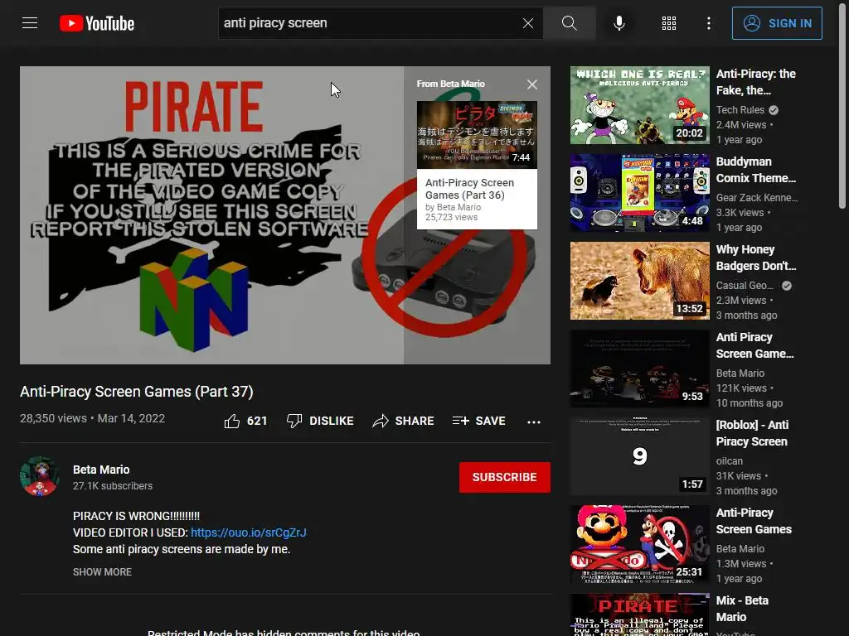The height and width of the screenshot is (636, 849).
Task: Select the oilcan channel name
Action: pyautogui.click(x=730, y=460)
